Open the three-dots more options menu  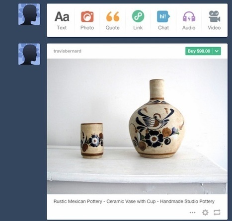192,213
